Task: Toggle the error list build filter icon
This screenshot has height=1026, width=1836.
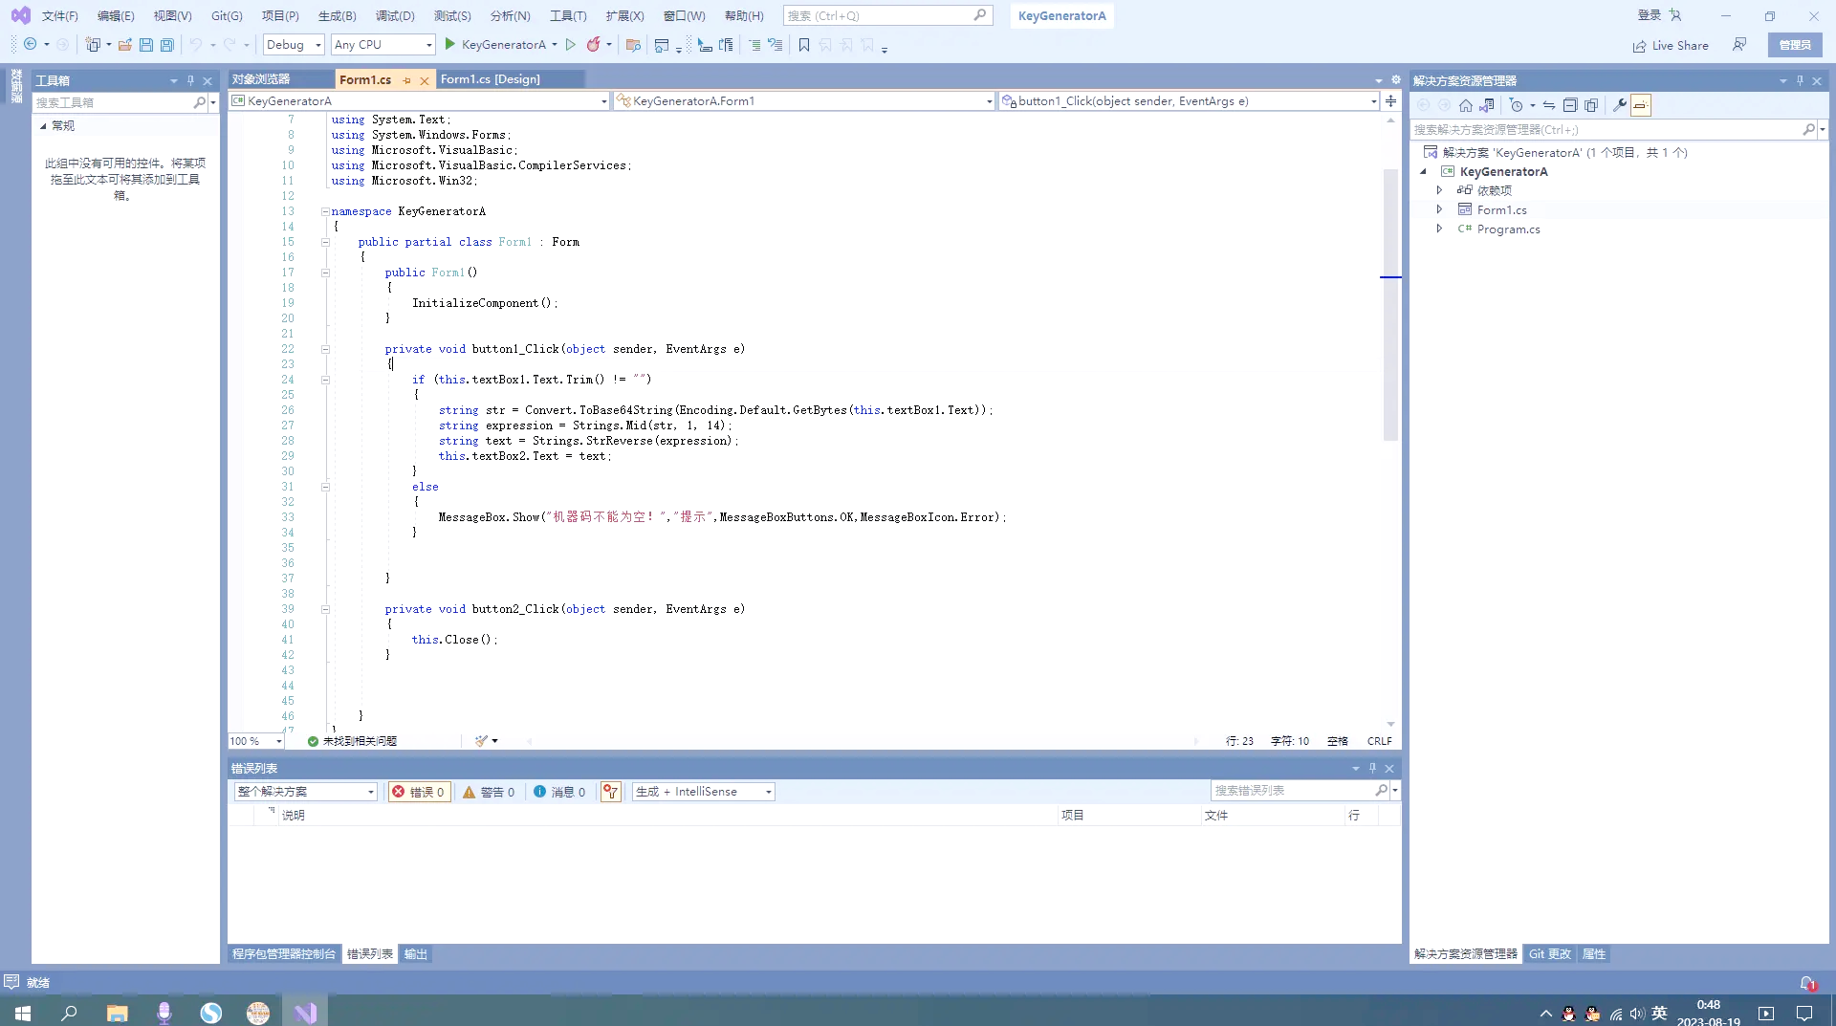Action: (x=610, y=792)
